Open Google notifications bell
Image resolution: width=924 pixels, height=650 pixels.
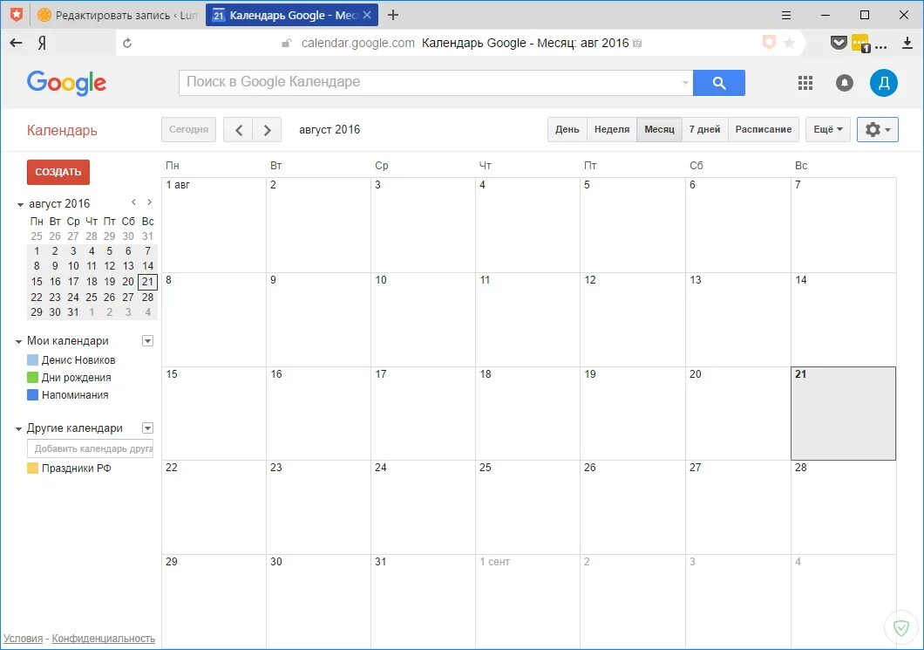844,83
